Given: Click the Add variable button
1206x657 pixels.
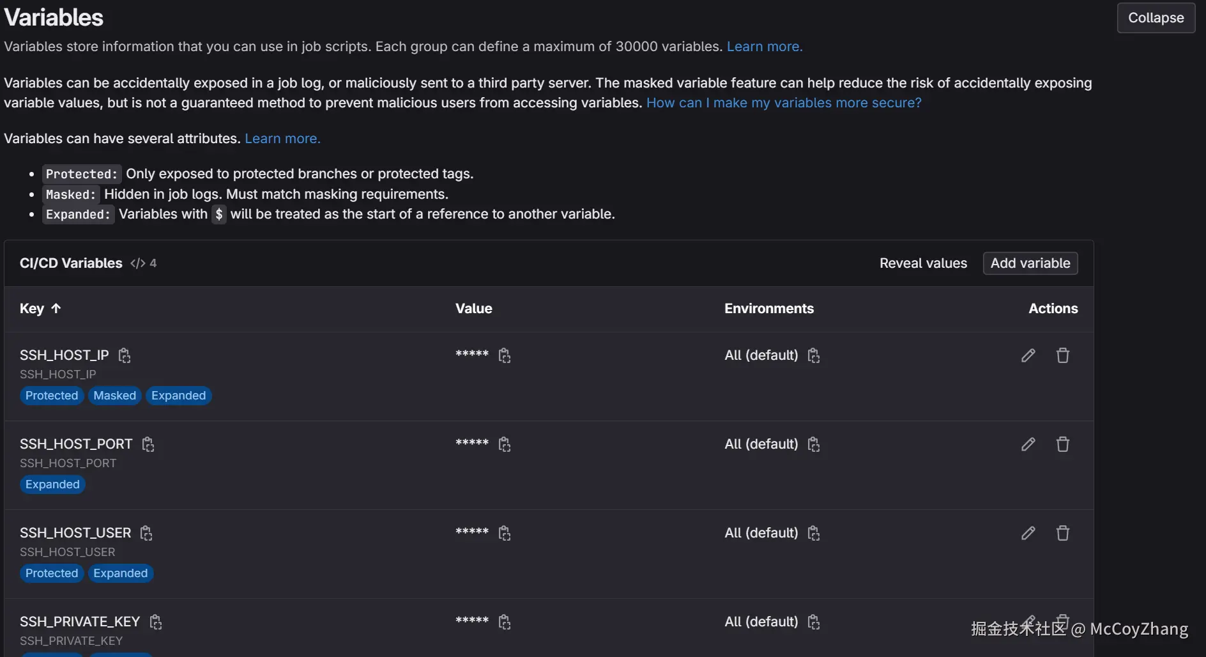Looking at the screenshot, I should point(1030,263).
